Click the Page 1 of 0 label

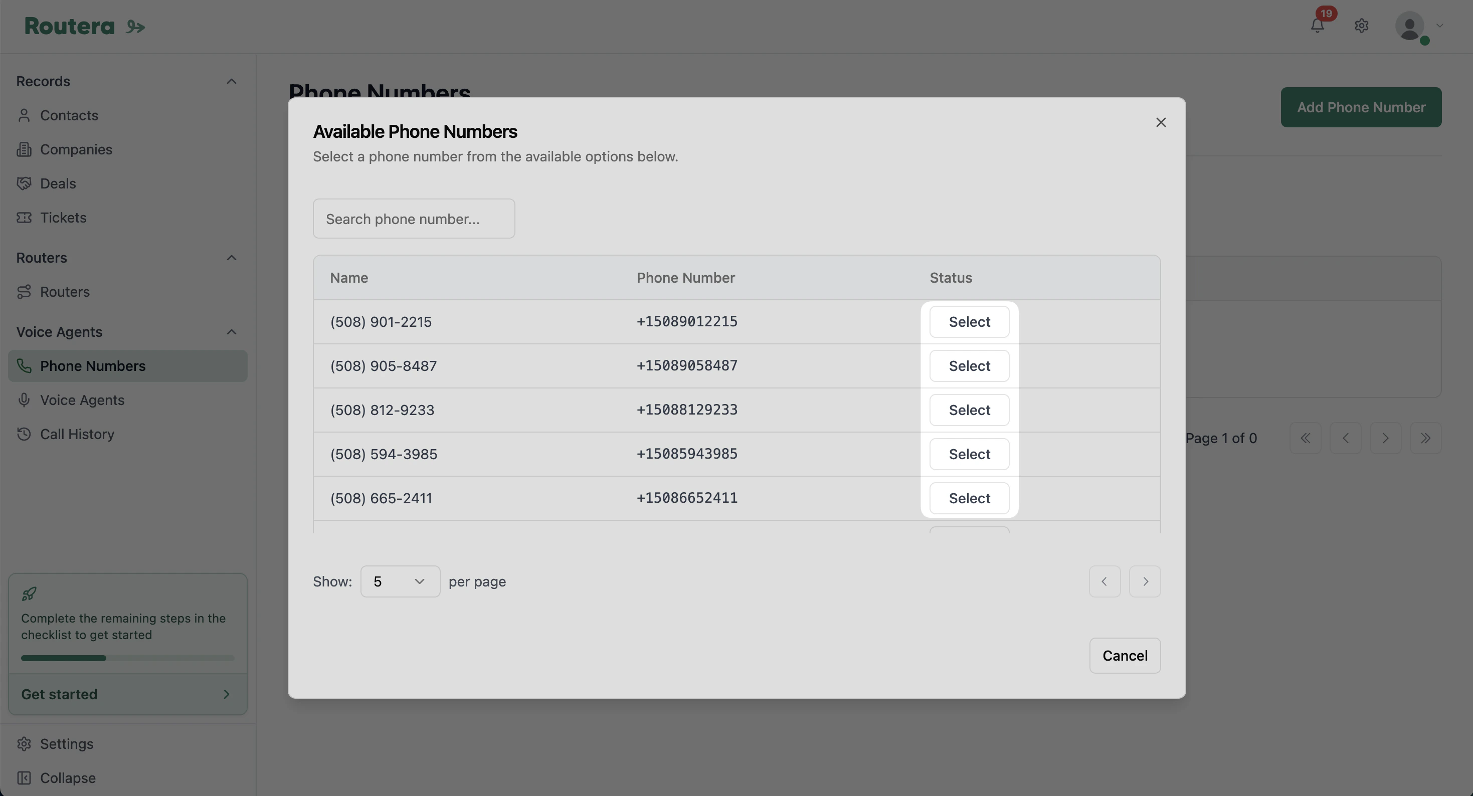tap(1221, 439)
